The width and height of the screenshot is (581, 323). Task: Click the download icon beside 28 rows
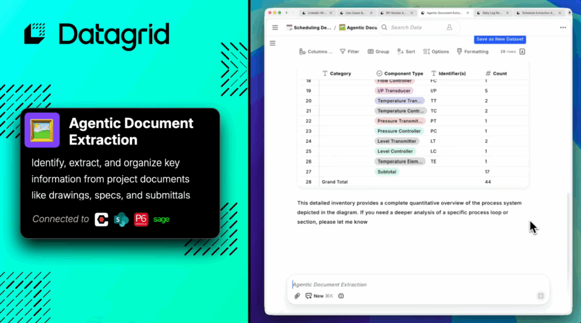click(523, 52)
